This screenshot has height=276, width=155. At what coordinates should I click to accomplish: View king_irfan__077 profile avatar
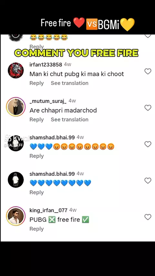click(x=15, y=216)
